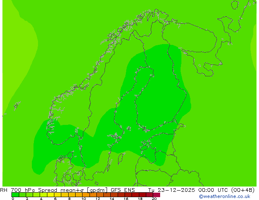Click the dark red swatch just right of label 18
The image size is (259, 200).
(143, 195)
